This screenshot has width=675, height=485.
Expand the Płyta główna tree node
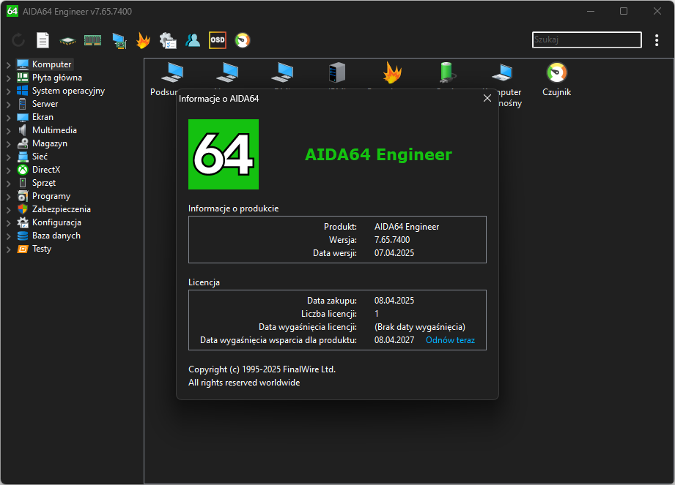(8, 78)
